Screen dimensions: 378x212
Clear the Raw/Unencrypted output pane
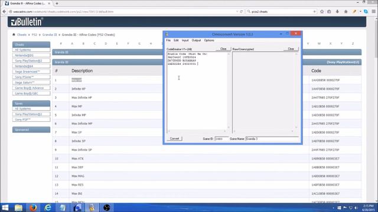pos(291,49)
